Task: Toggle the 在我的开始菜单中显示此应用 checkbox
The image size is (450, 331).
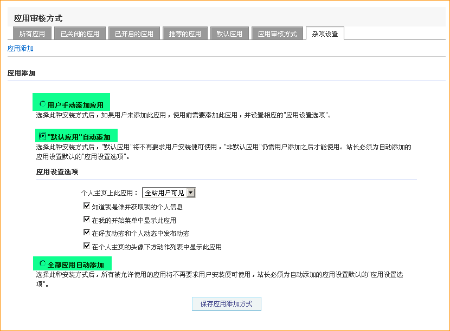Action: click(x=87, y=220)
